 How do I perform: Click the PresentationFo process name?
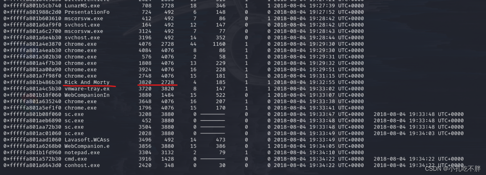click(87, 12)
